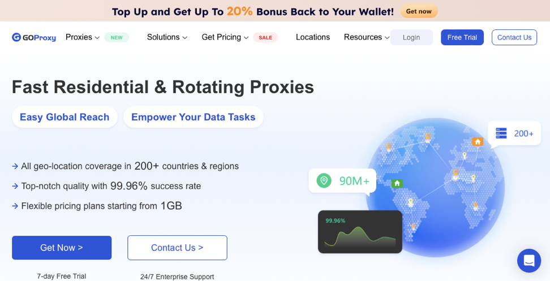The image size is (550, 281).
Task: Expand the Solutions dropdown menu
Action: pyautogui.click(x=167, y=37)
